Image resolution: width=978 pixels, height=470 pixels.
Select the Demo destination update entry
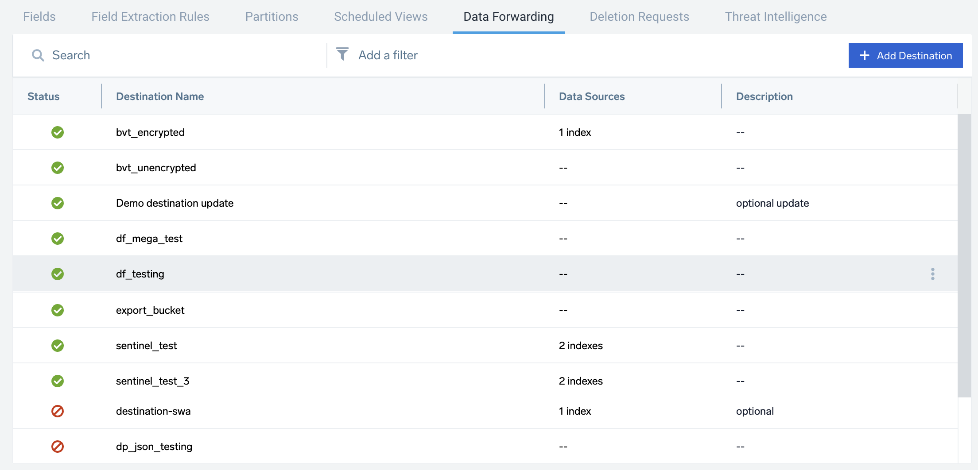(175, 203)
